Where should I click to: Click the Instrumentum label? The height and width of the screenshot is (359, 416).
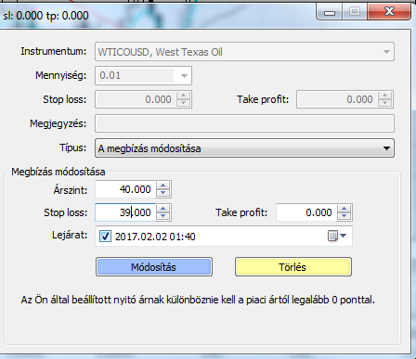pos(54,51)
